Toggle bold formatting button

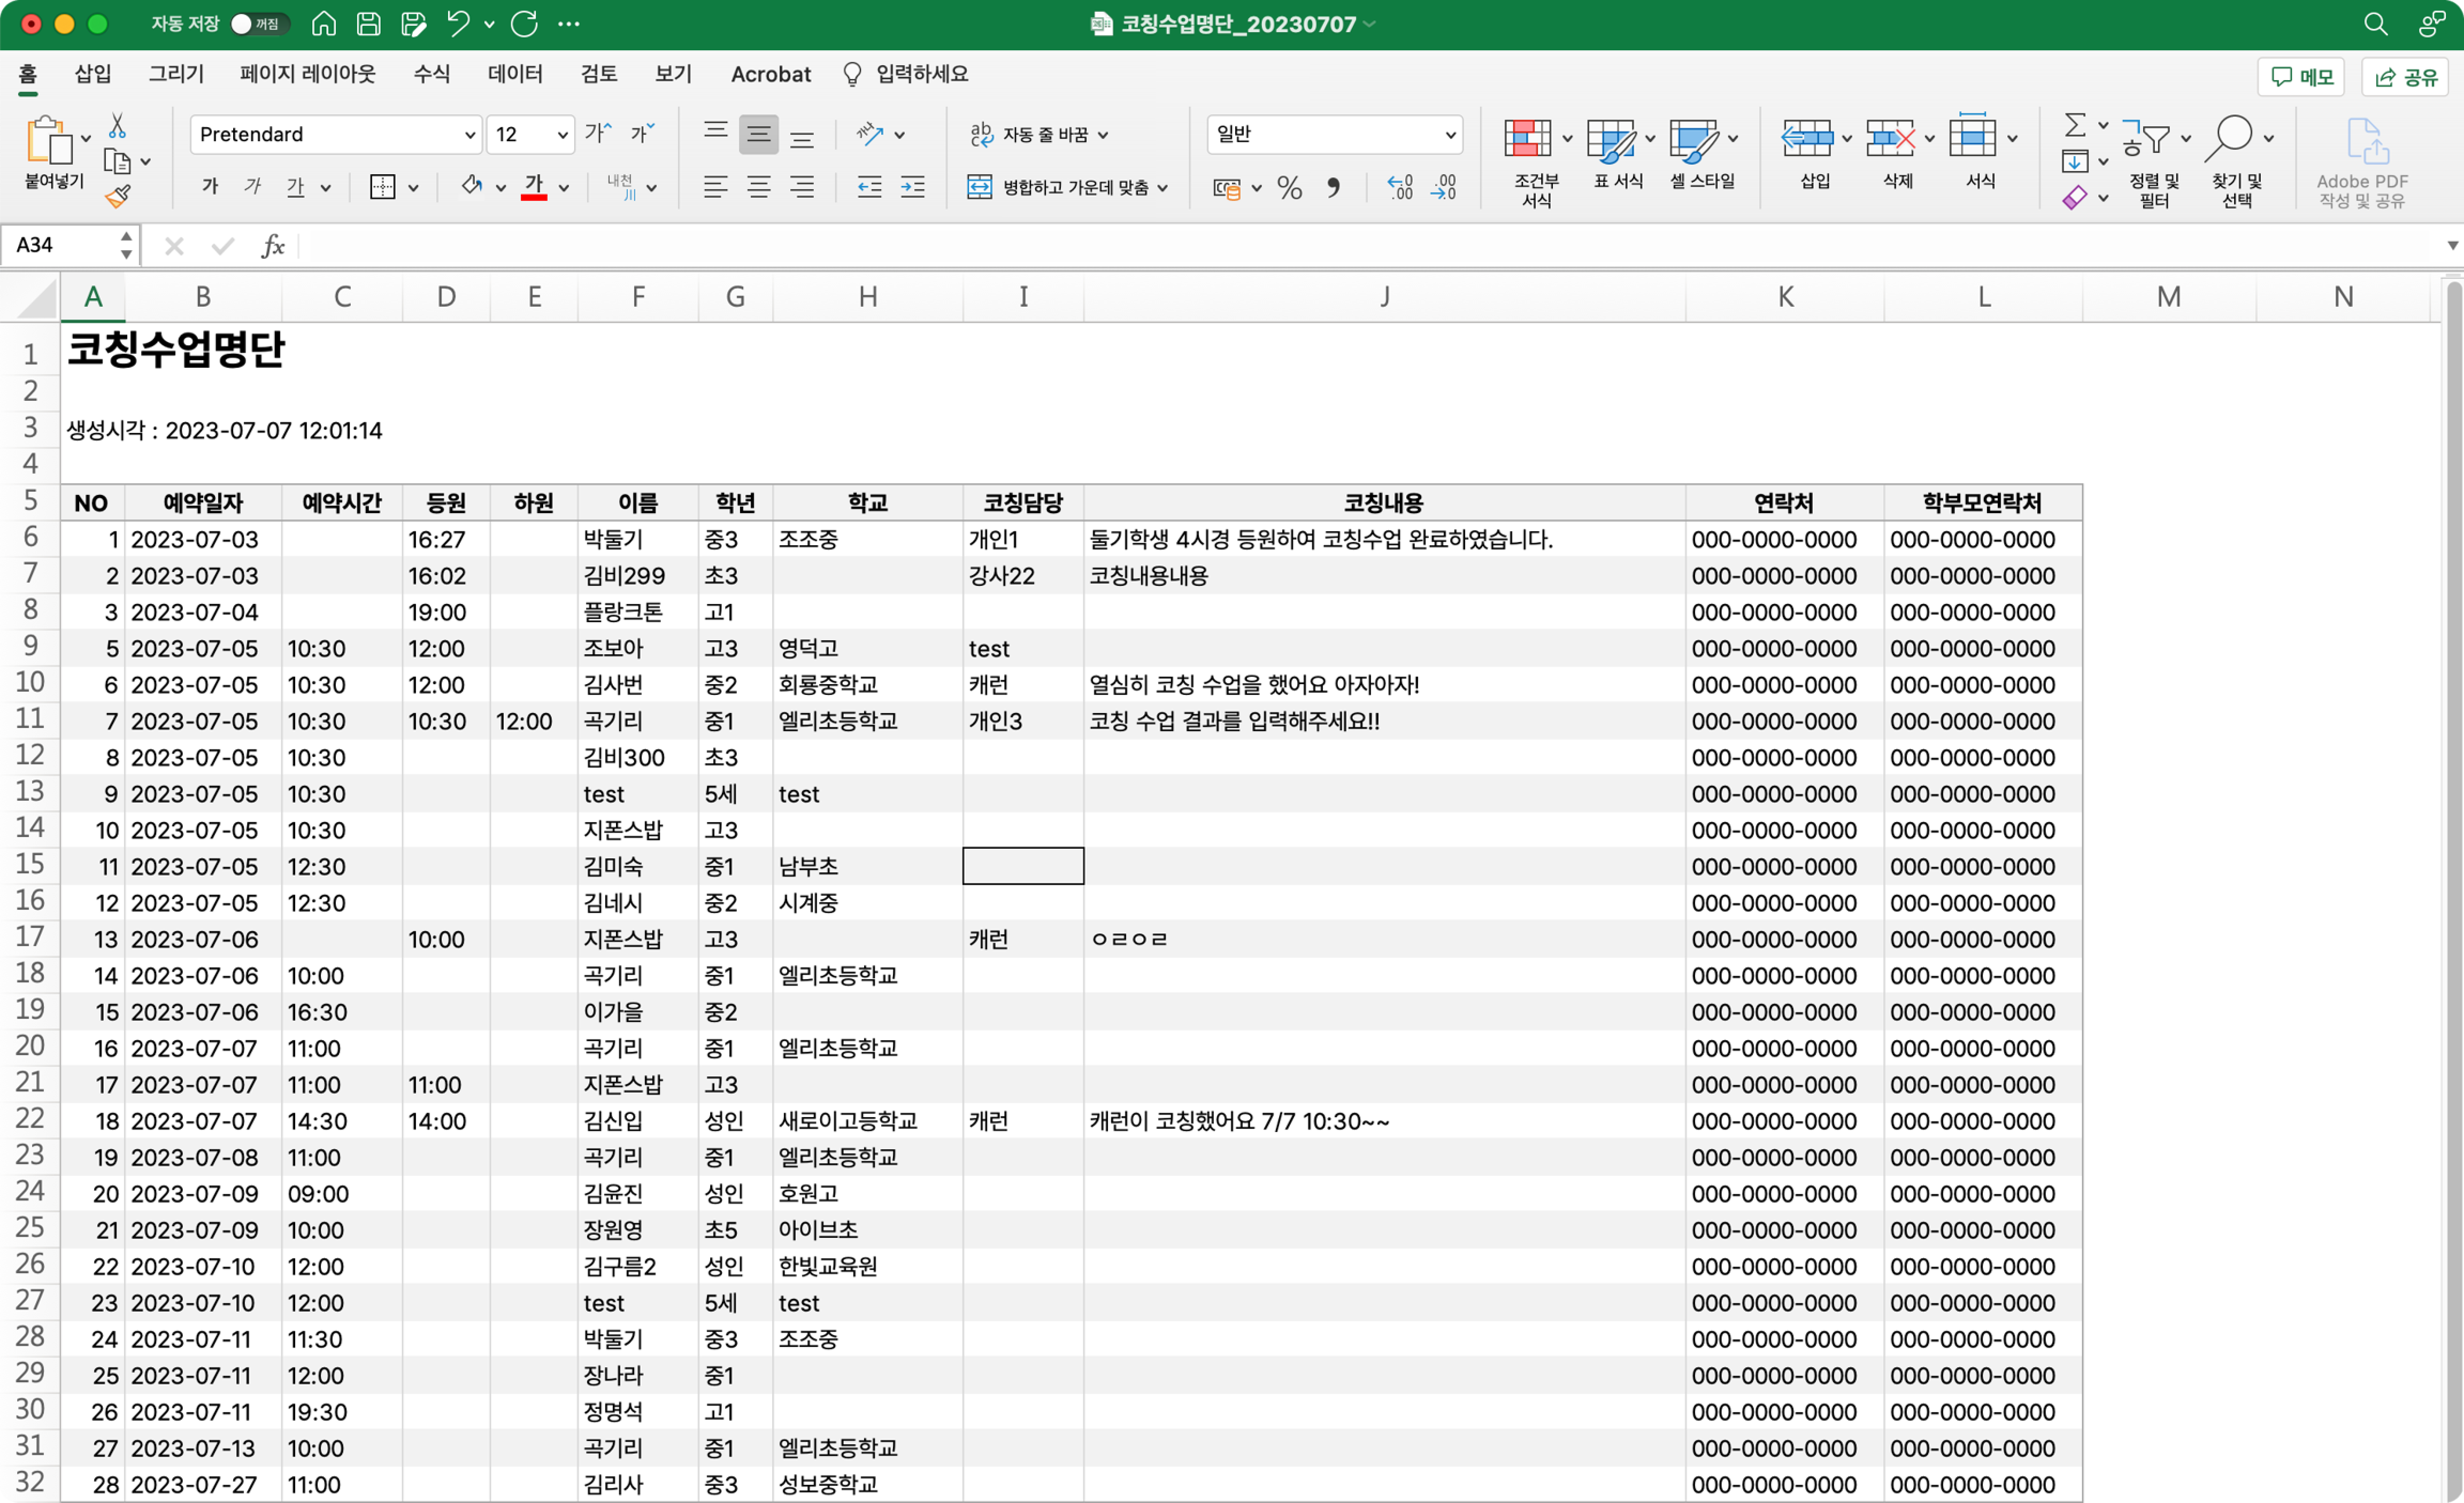(209, 187)
